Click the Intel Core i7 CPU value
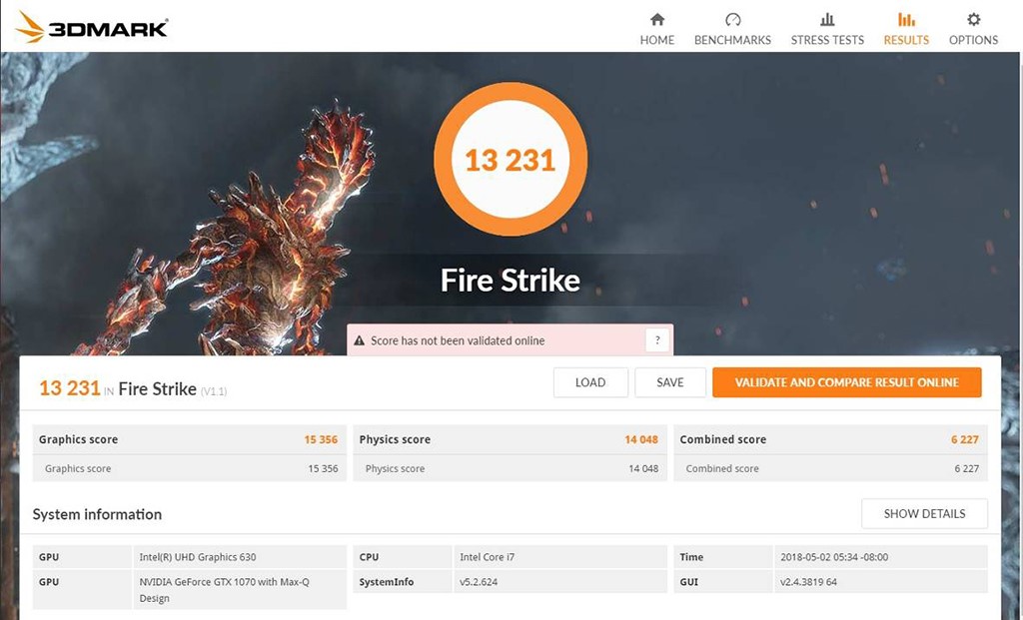This screenshot has height=620, width=1023. click(x=487, y=557)
